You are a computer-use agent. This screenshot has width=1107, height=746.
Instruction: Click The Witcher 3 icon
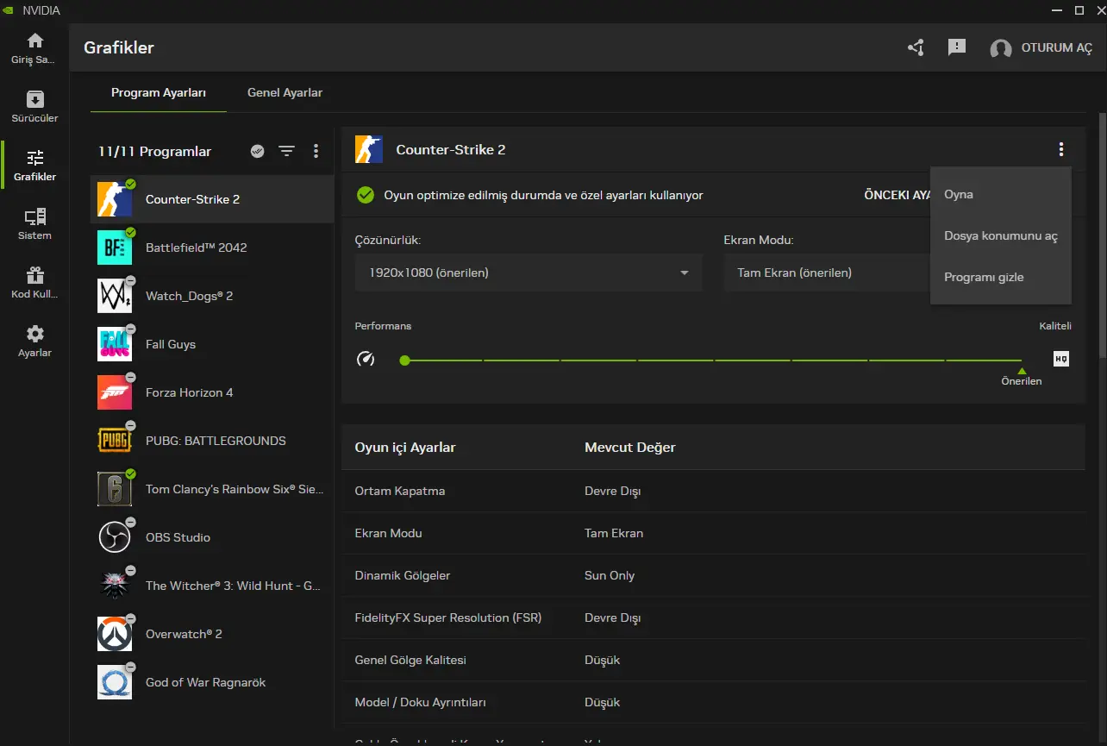point(115,586)
